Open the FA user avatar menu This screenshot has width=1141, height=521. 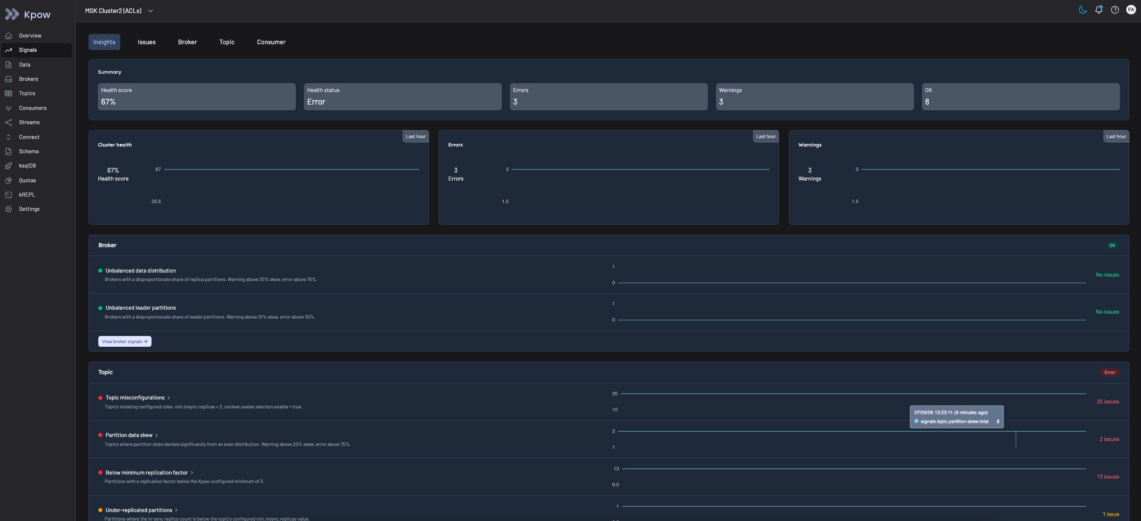pyautogui.click(x=1131, y=10)
